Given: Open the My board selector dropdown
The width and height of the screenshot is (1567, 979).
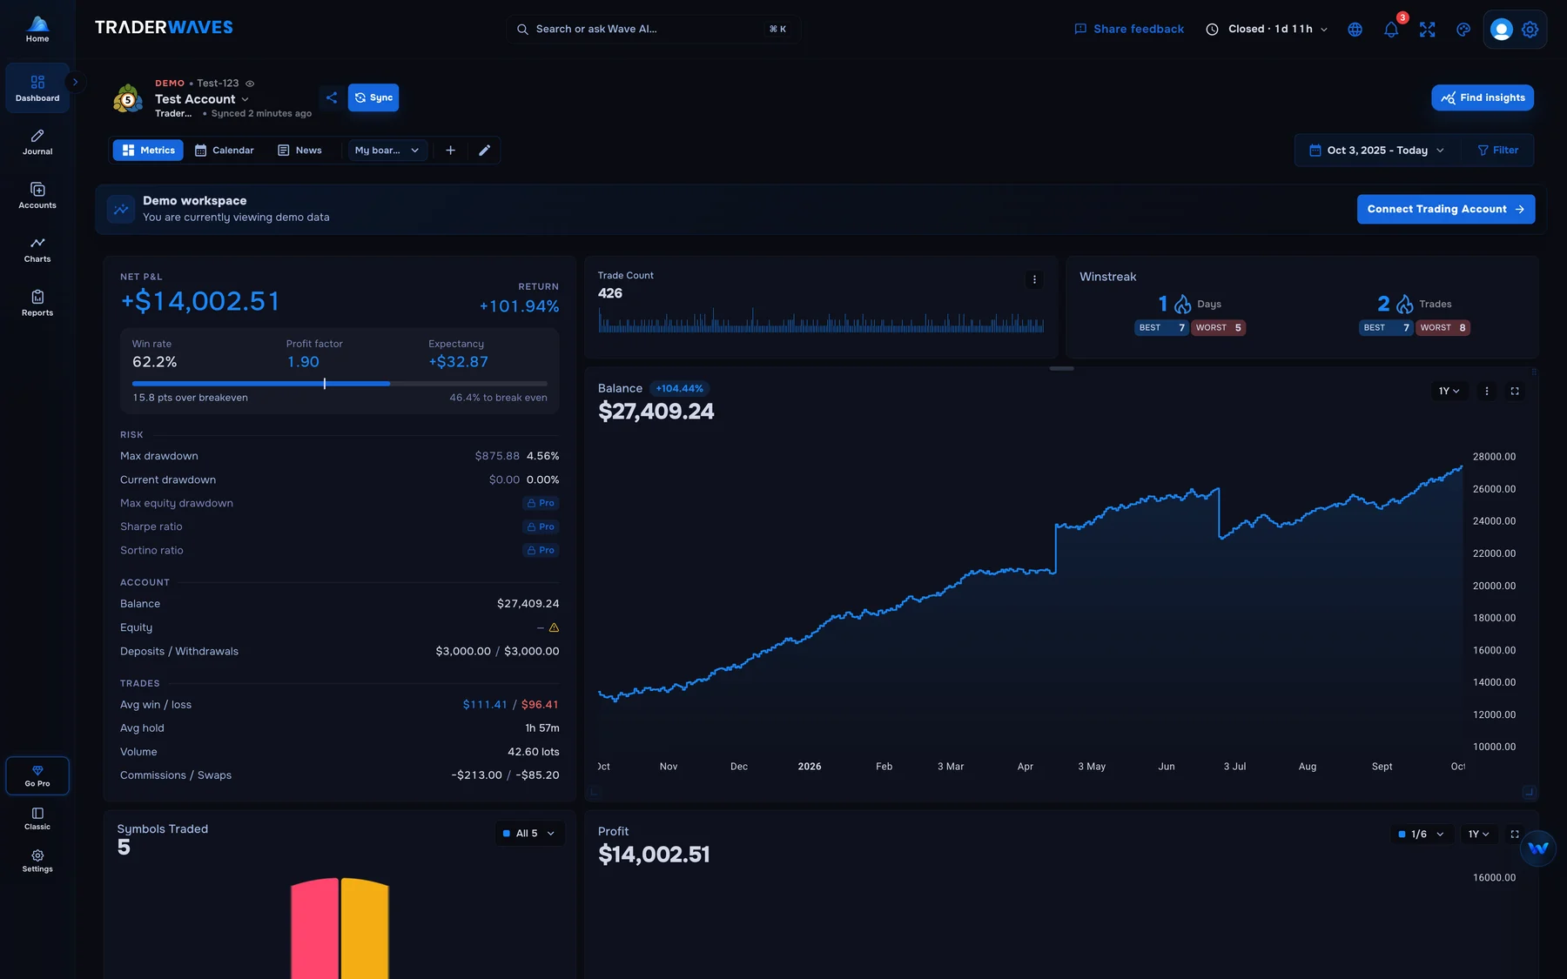Looking at the screenshot, I should 387,151.
